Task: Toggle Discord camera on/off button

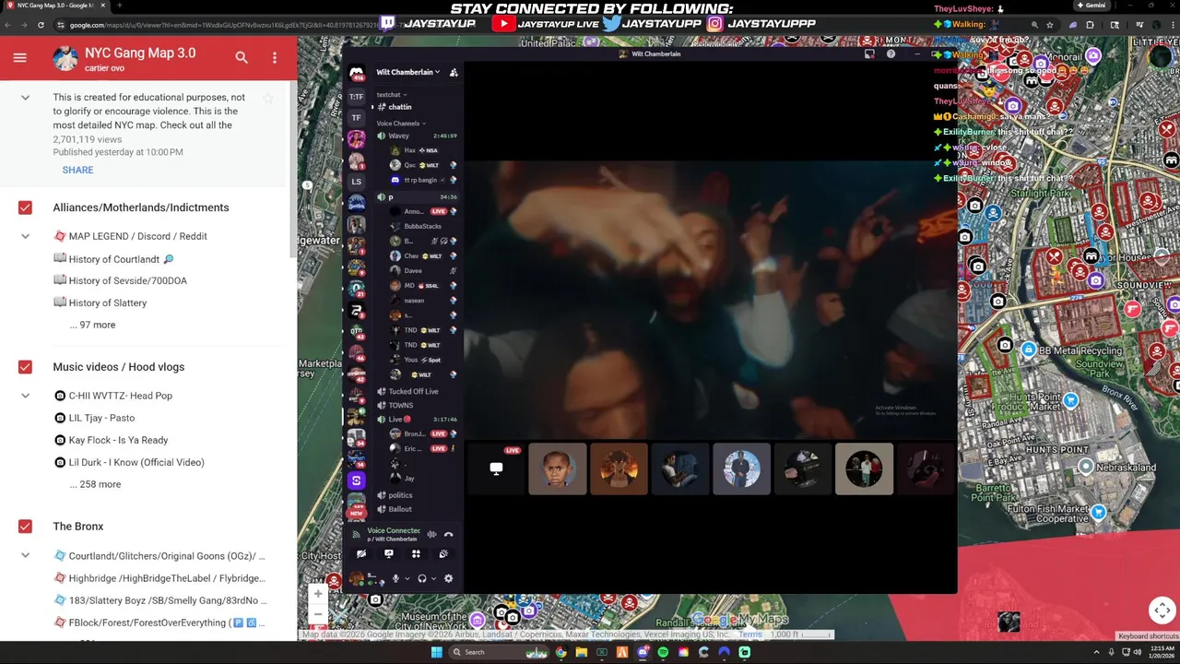Action: (361, 554)
